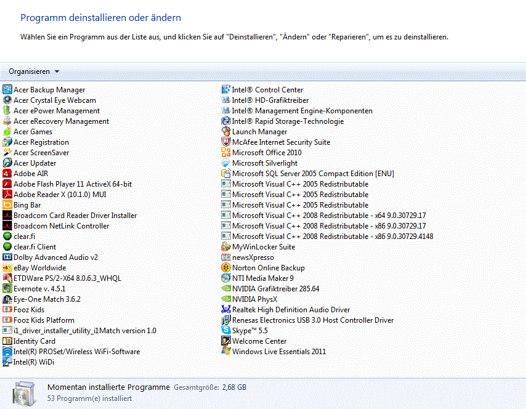Click the Launch Manager icon
The height and width of the screenshot is (409, 526).
[x=226, y=132]
